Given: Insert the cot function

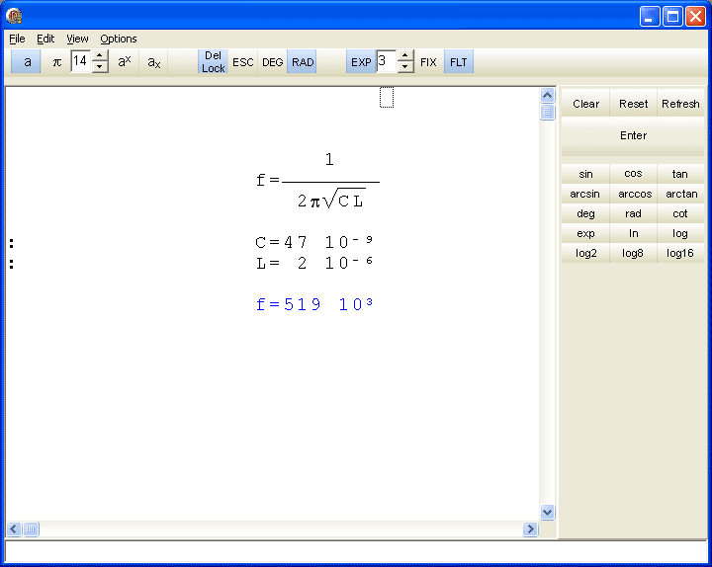Looking at the screenshot, I should pos(680,213).
